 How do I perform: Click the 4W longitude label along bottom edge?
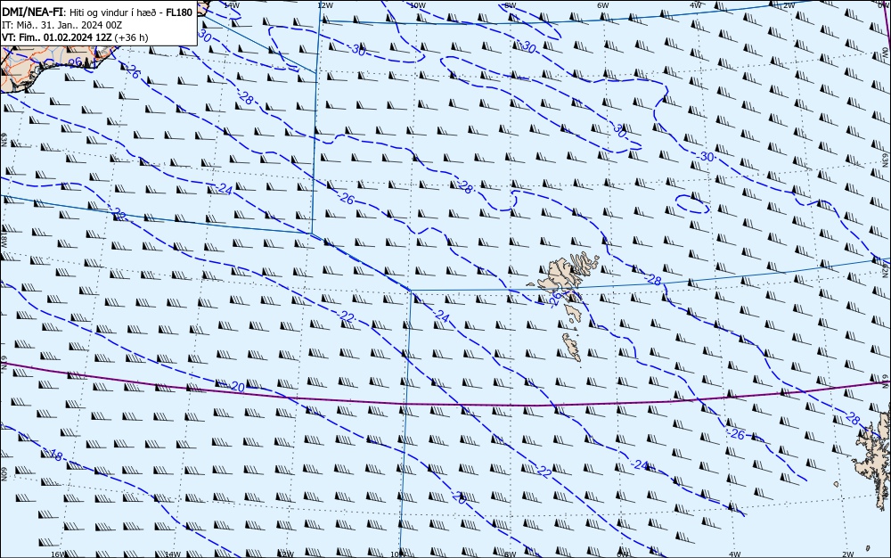(x=734, y=554)
